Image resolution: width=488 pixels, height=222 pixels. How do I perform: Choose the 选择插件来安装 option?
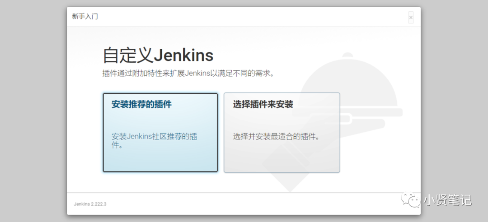coord(282,133)
